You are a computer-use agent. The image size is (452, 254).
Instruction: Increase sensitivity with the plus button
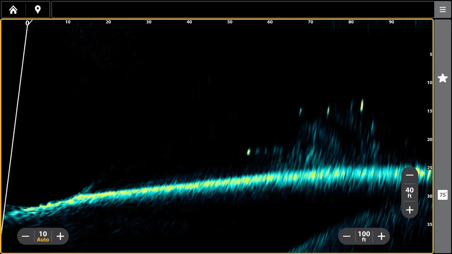pyautogui.click(x=60, y=236)
